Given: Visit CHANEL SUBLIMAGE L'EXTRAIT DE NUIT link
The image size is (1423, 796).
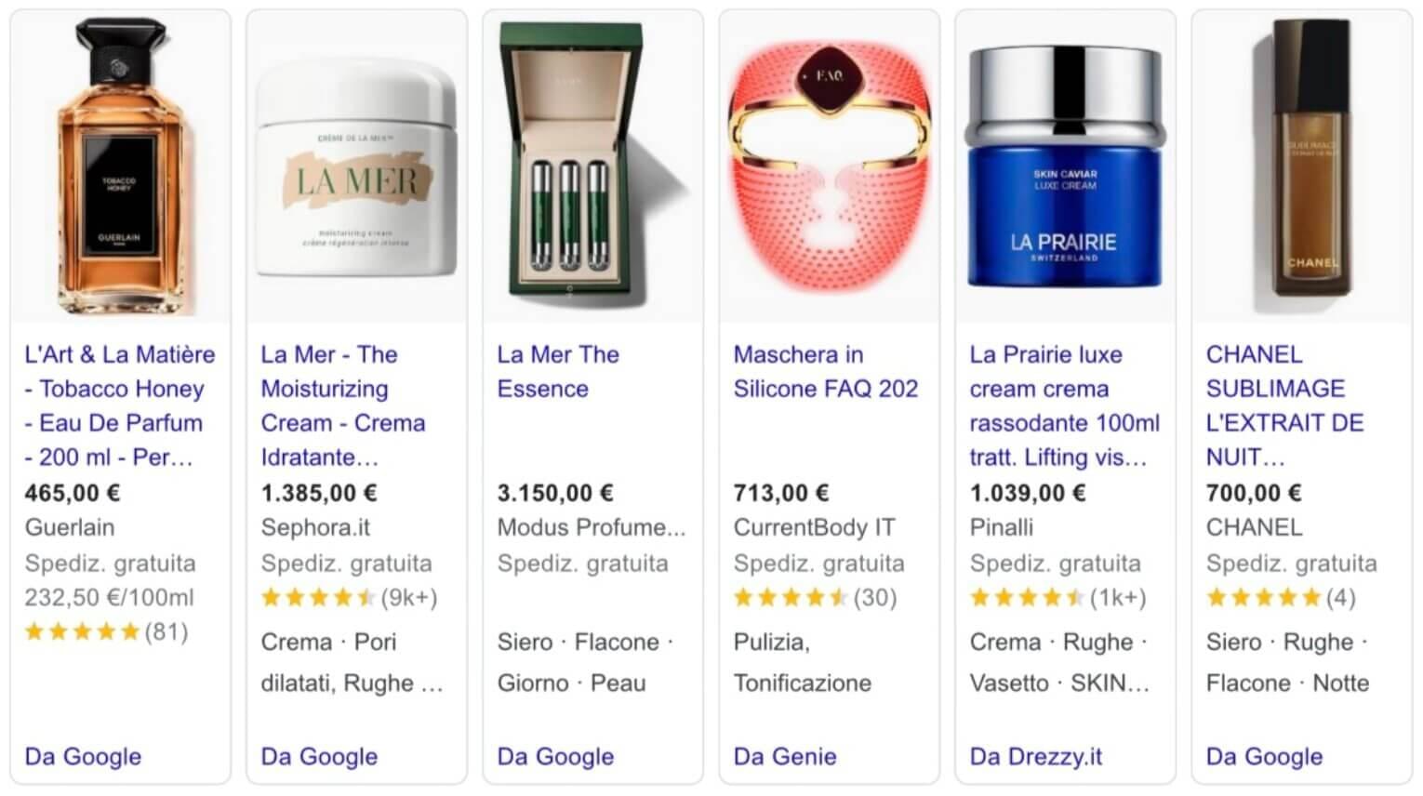Looking at the screenshot, I should [1285, 405].
